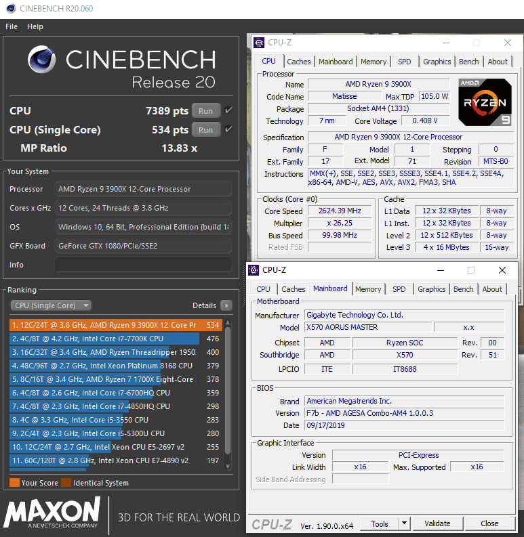
Task: Click the OS field showing Windows 10
Action: click(x=143, y=227)
